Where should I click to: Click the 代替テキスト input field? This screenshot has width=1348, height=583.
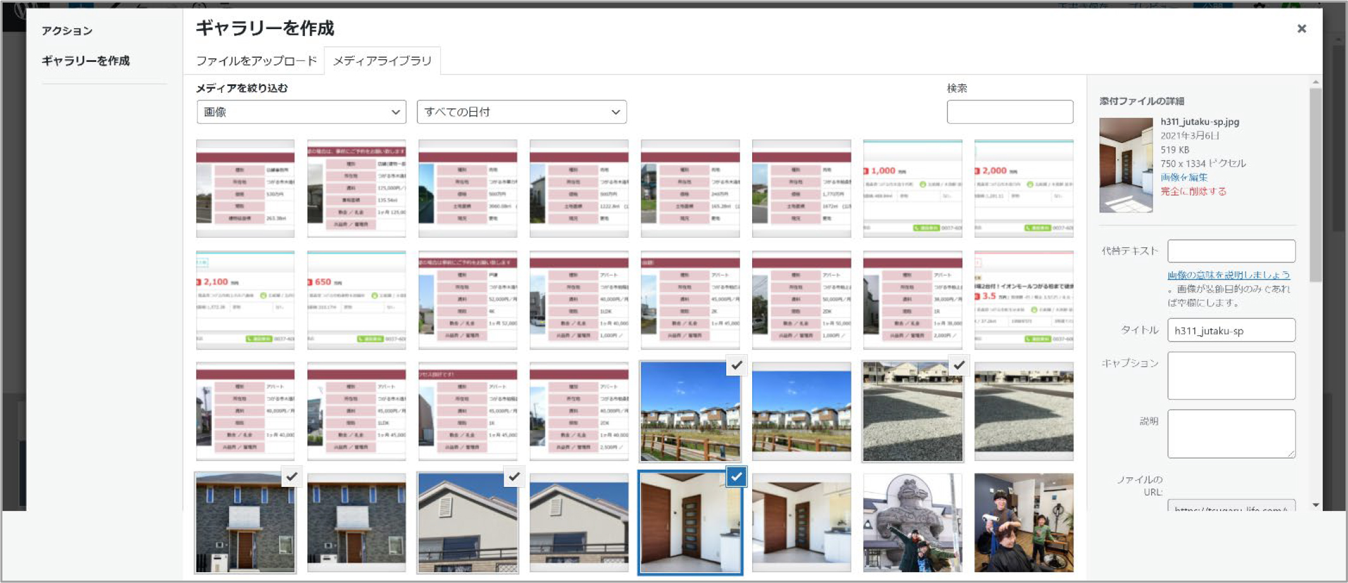pos(1231,251)
